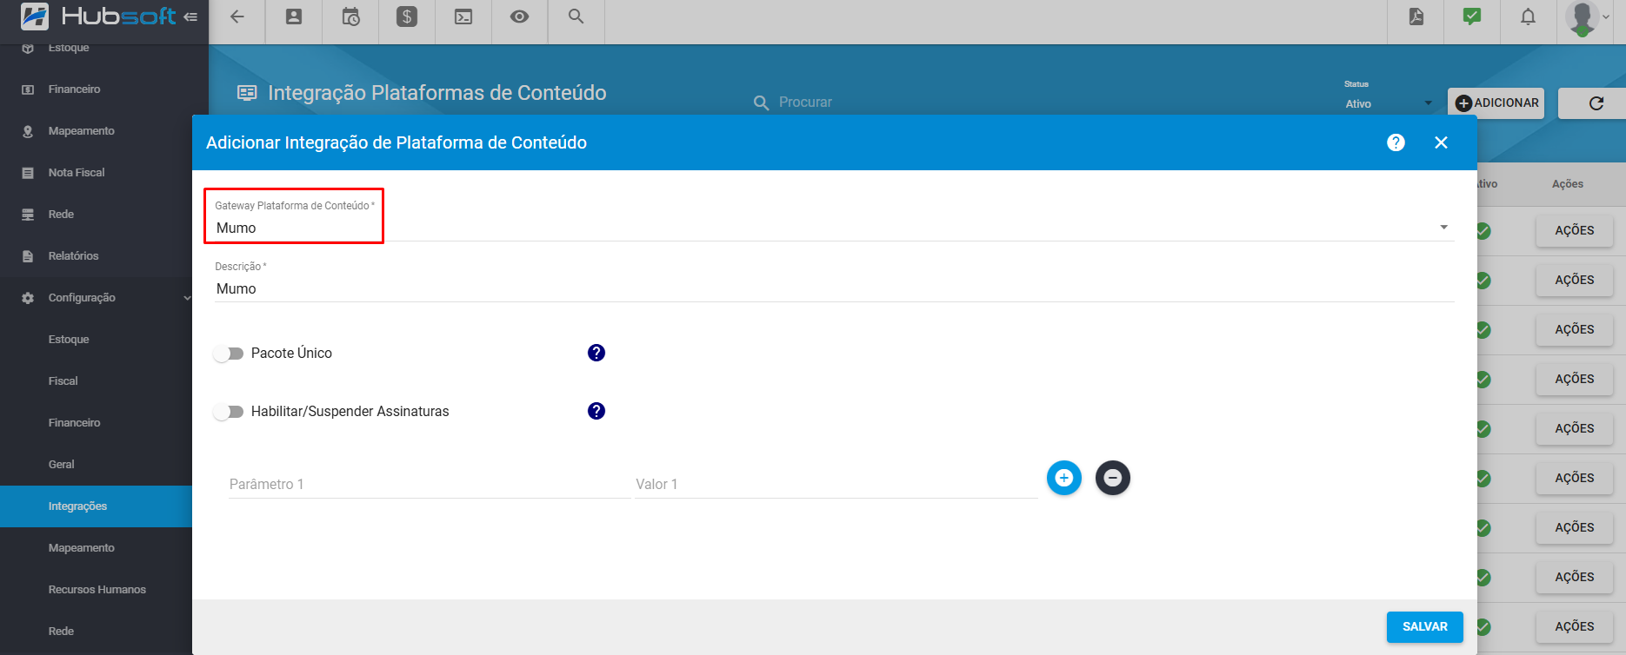Click the Descrição field containing Mumo

(834, 288)
